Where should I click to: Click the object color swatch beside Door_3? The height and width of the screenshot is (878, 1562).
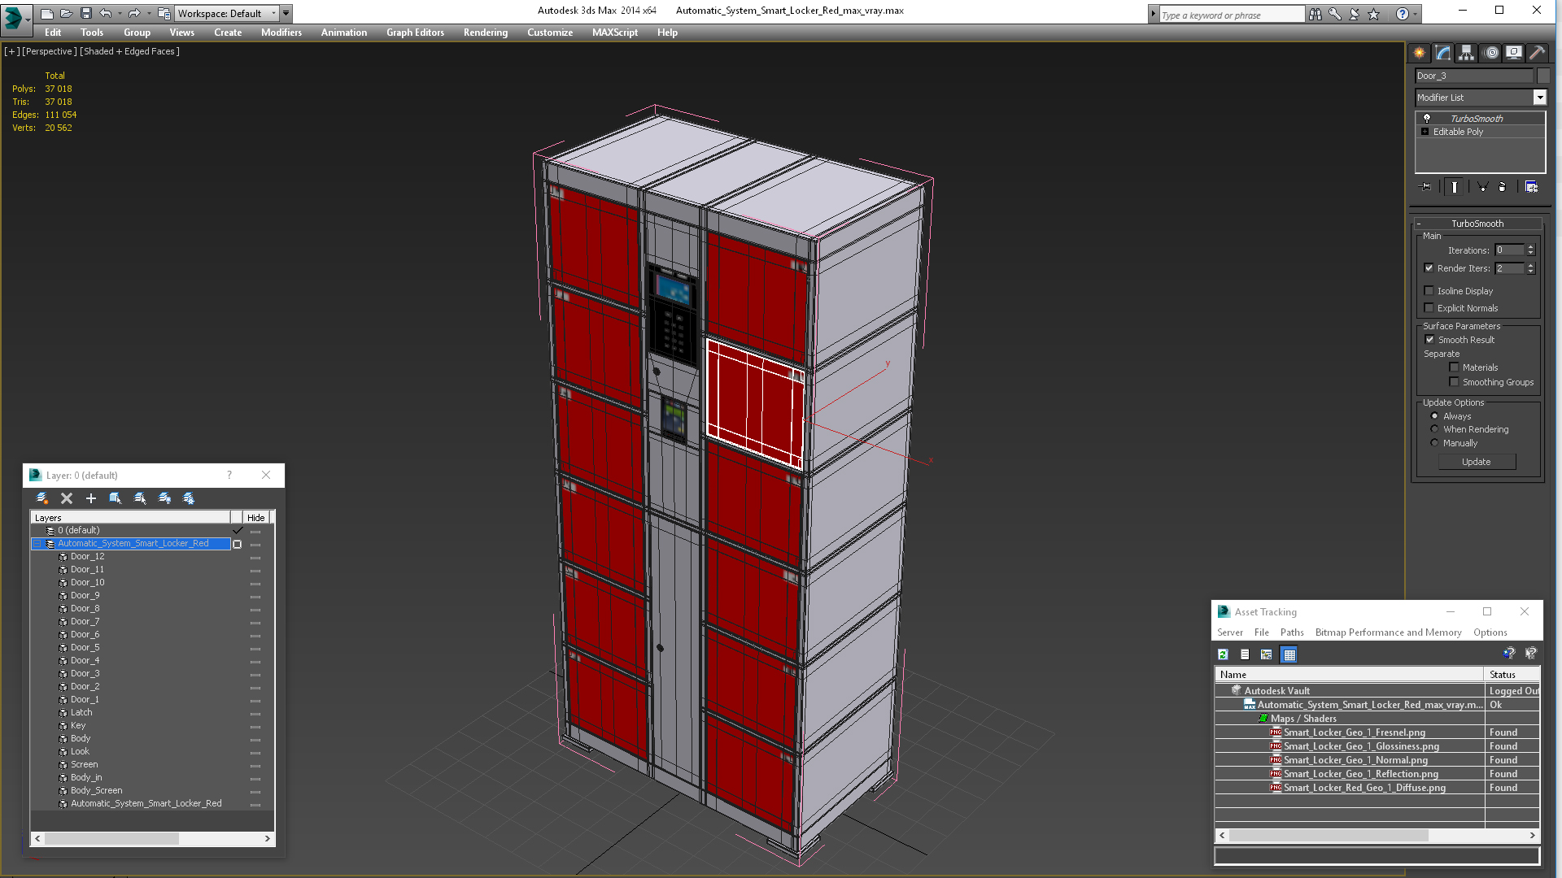coord(1543,76)
